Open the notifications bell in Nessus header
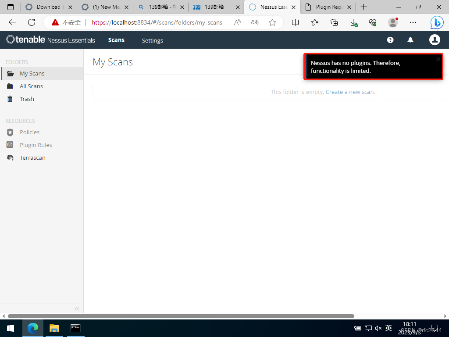This screenshot has height=337, width=449. [410, 40]
